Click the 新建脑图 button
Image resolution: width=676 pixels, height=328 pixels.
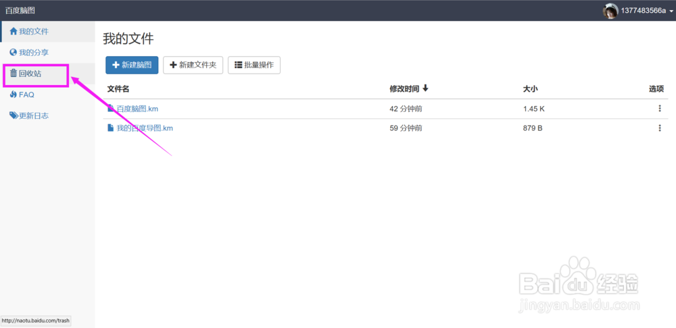click(132, 65)
